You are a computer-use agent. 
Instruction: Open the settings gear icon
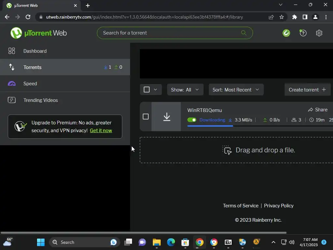(x=319, y=33)
